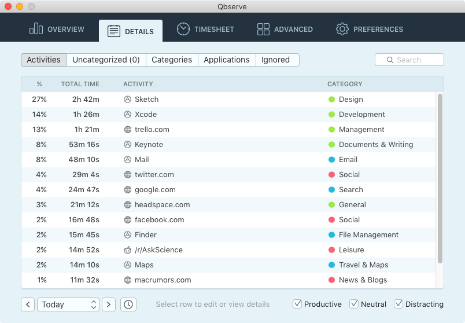
Task: Click the app icon beside Xcode
Action: 127,114
